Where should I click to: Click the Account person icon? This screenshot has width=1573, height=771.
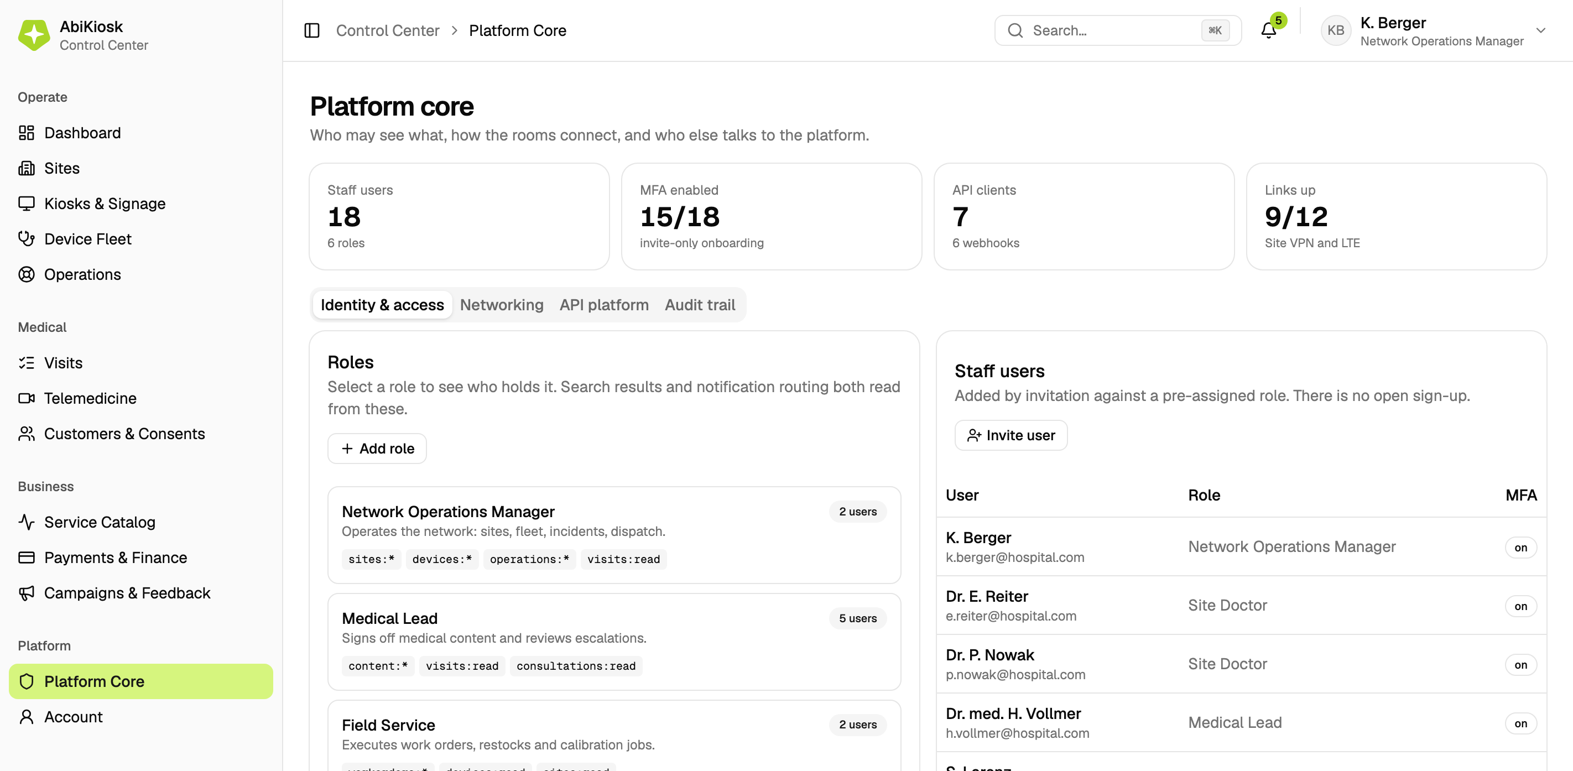coord(26,717)
